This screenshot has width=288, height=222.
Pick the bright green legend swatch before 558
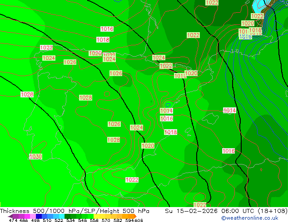pos(90,216)
